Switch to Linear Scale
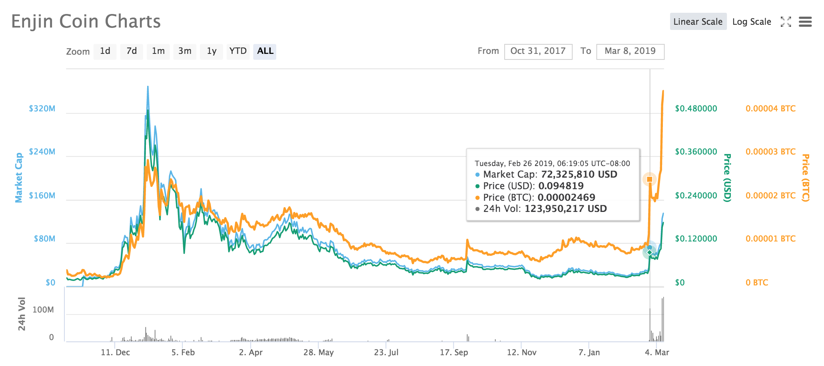Screen dimensions: 824x366 [698, 22]
